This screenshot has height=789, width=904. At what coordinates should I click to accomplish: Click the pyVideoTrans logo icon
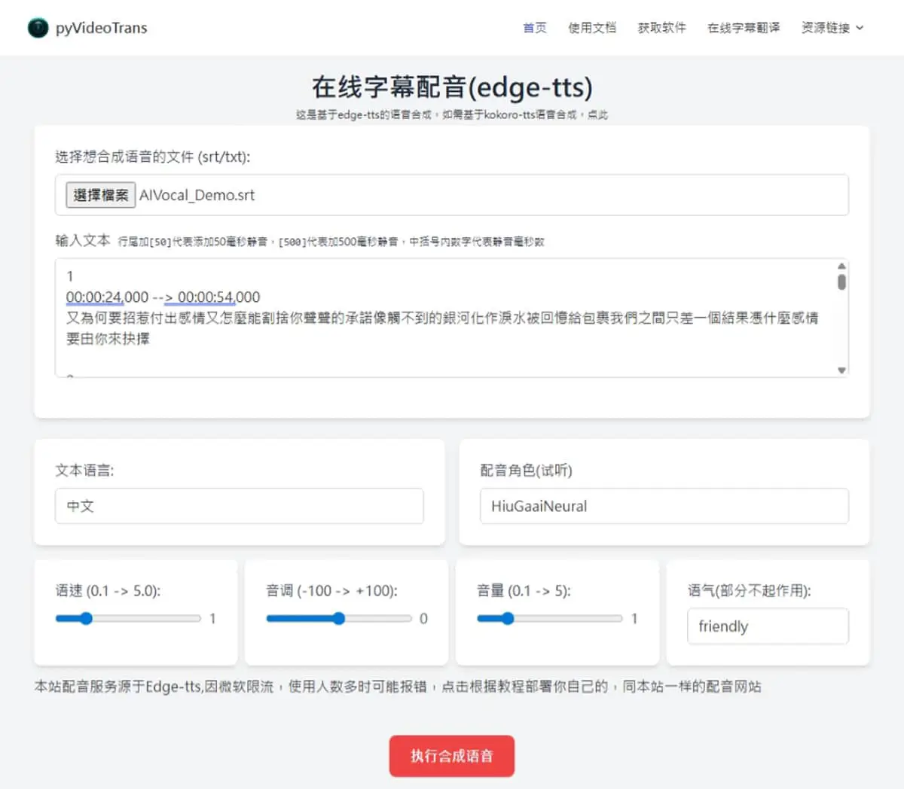coord(38,28)
